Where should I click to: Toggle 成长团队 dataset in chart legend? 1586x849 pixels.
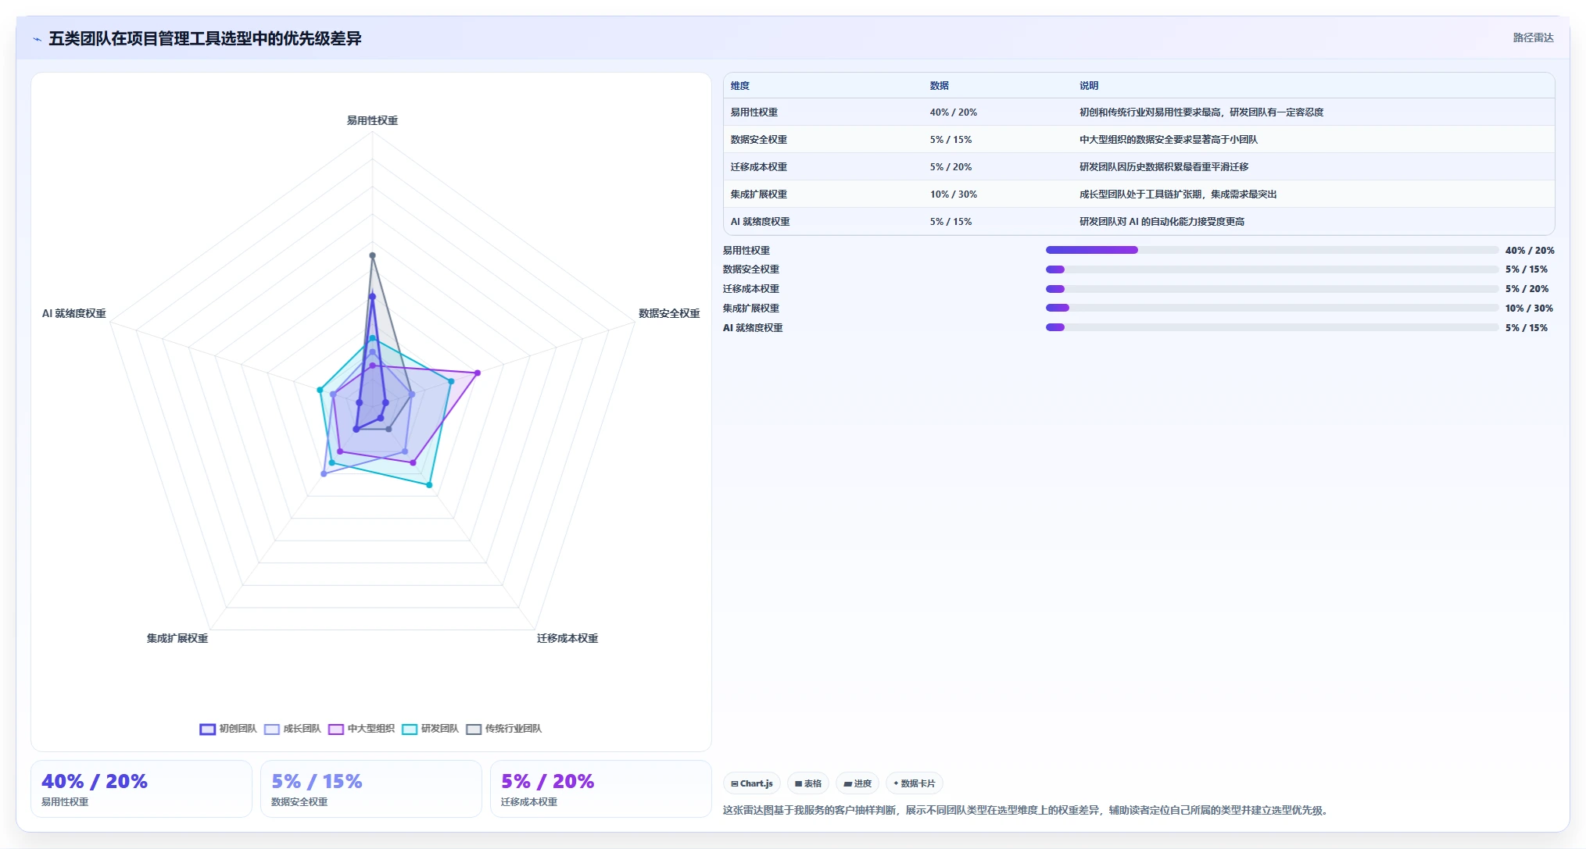(x=292, y=729)
